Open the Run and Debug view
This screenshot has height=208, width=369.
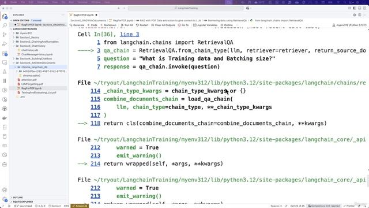pyautogui.click(x=5, y=44)
